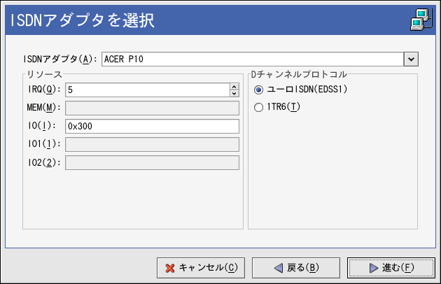Click the IO field containing 0x300
This screenshot has height=284, width=441.
(152, 126)
